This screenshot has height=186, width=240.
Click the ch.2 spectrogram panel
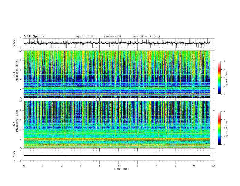pos(117,125)
